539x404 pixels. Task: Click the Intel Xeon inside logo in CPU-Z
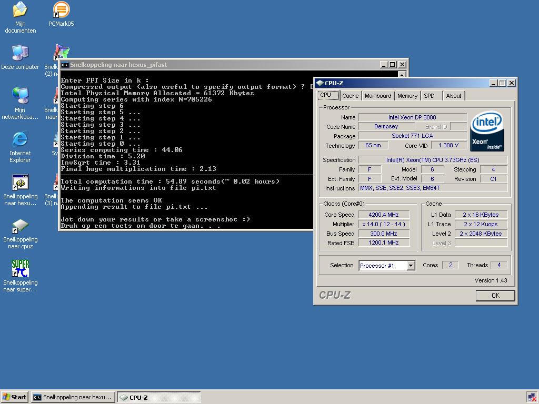click(x=487, y=131)
